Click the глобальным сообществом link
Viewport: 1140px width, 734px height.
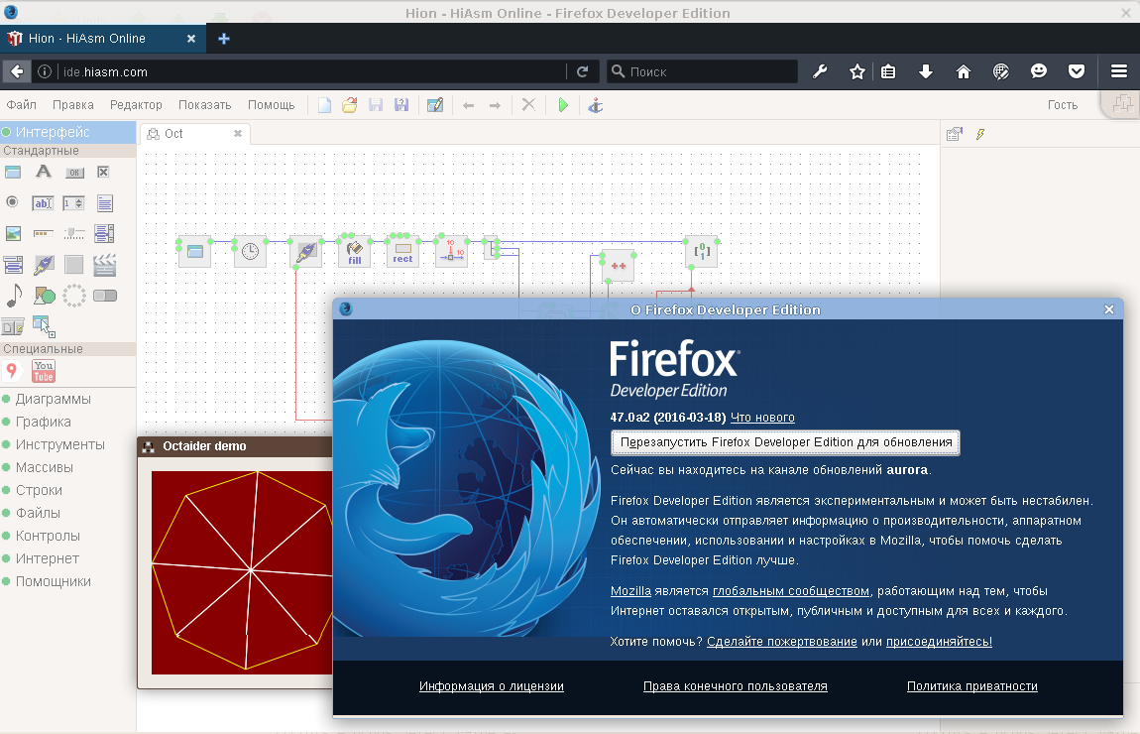click(x=791, y=591)
